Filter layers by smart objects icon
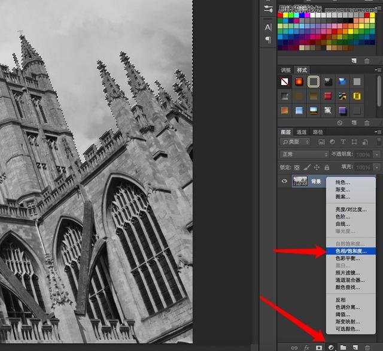Screen dimensions: 383x351 click(365, 142)
